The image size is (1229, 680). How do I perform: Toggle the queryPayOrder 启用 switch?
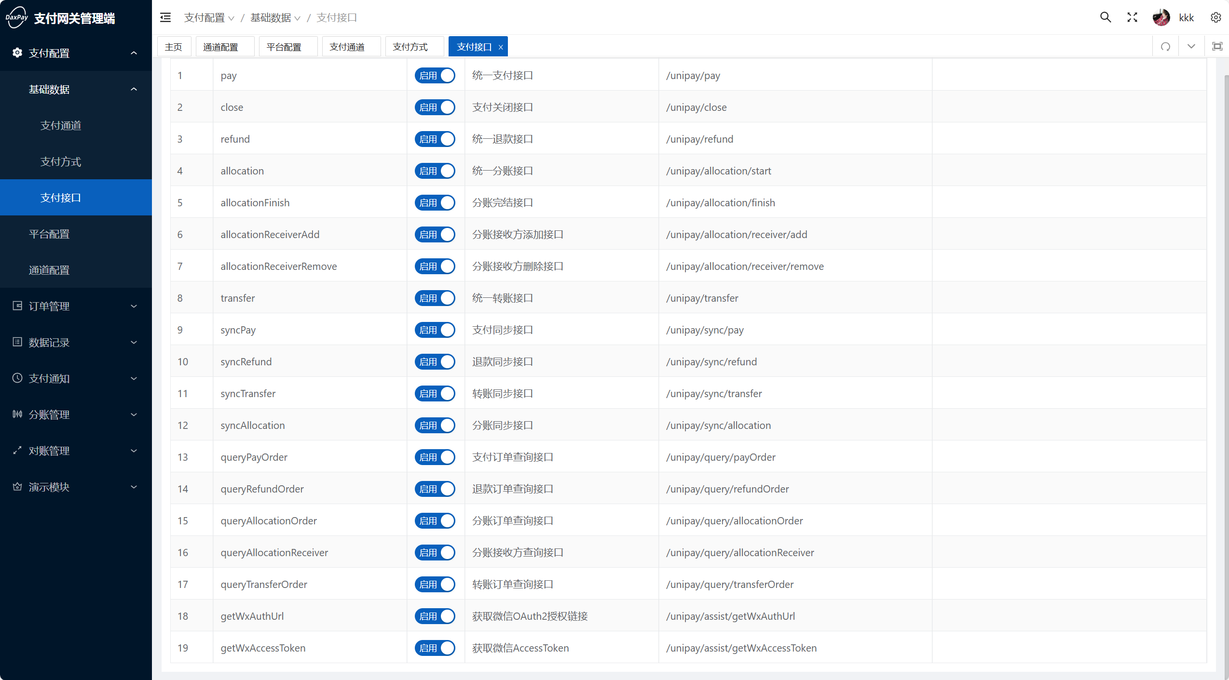435,457
